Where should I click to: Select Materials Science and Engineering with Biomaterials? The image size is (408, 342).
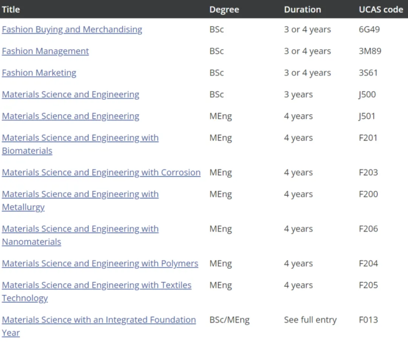(x=80, y=138)
